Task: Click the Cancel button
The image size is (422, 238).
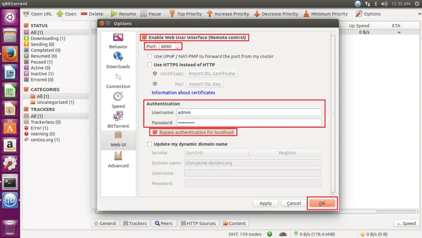Action: 293,203
